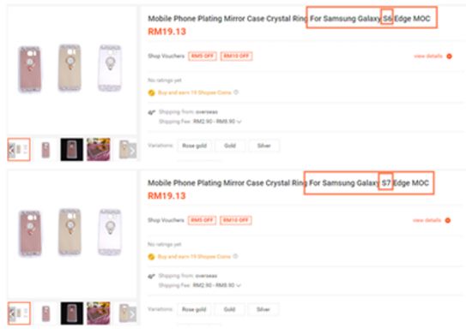Click RM5 OFF voucher in first listing
The width and height of the screenshot is (466, 334).
click(203, 56)
